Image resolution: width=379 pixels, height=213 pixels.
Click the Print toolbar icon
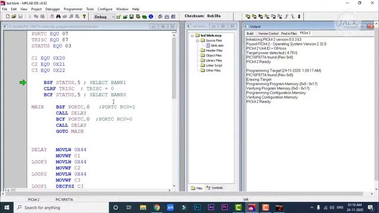[52, 17]
